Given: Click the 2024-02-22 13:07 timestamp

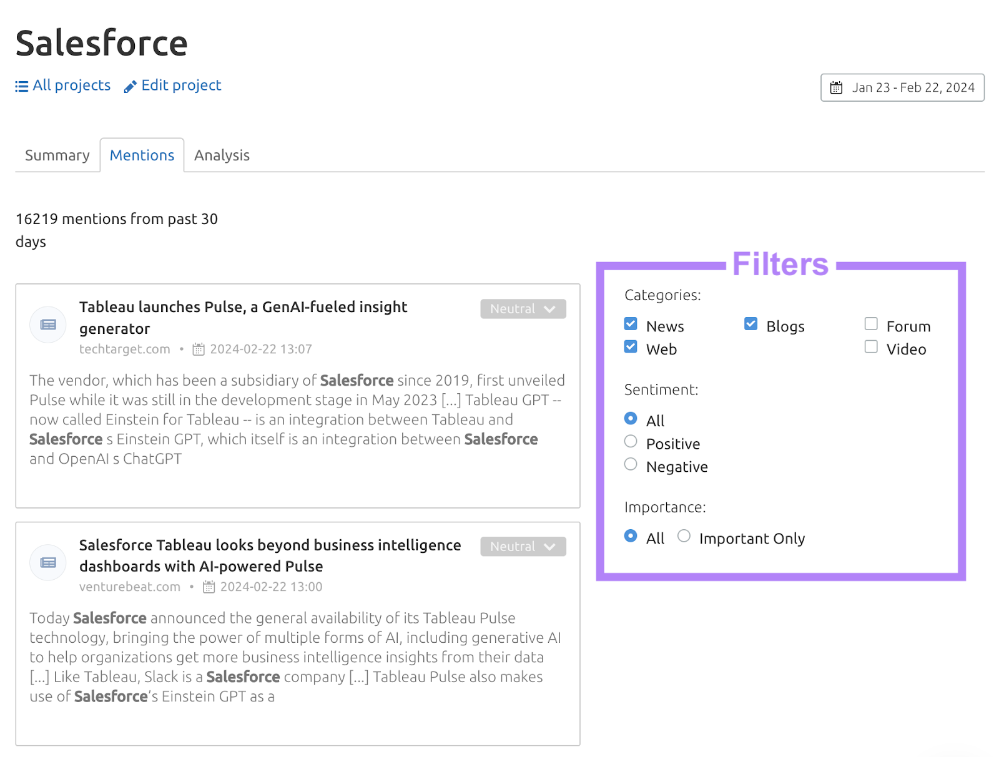Looking at the screenshot, I should [x=261, y=349].
